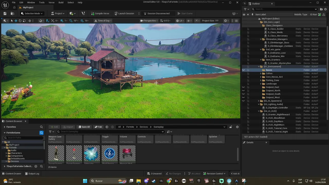Click the Favorites search magnifier icon

41,127
